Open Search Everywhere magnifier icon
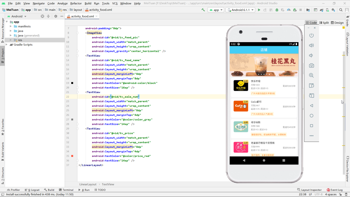350x197 pixels. coord(341,10)
